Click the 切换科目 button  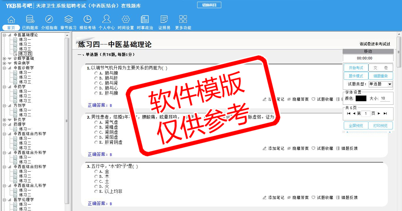[209, 5]
